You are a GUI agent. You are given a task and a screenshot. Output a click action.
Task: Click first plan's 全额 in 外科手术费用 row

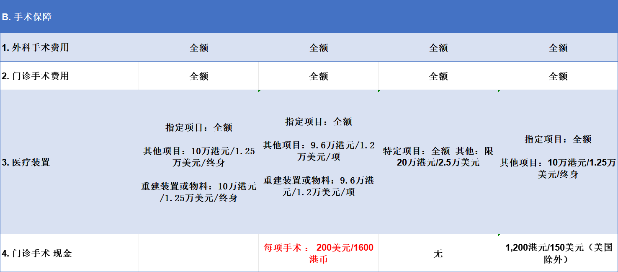[199, 48]
